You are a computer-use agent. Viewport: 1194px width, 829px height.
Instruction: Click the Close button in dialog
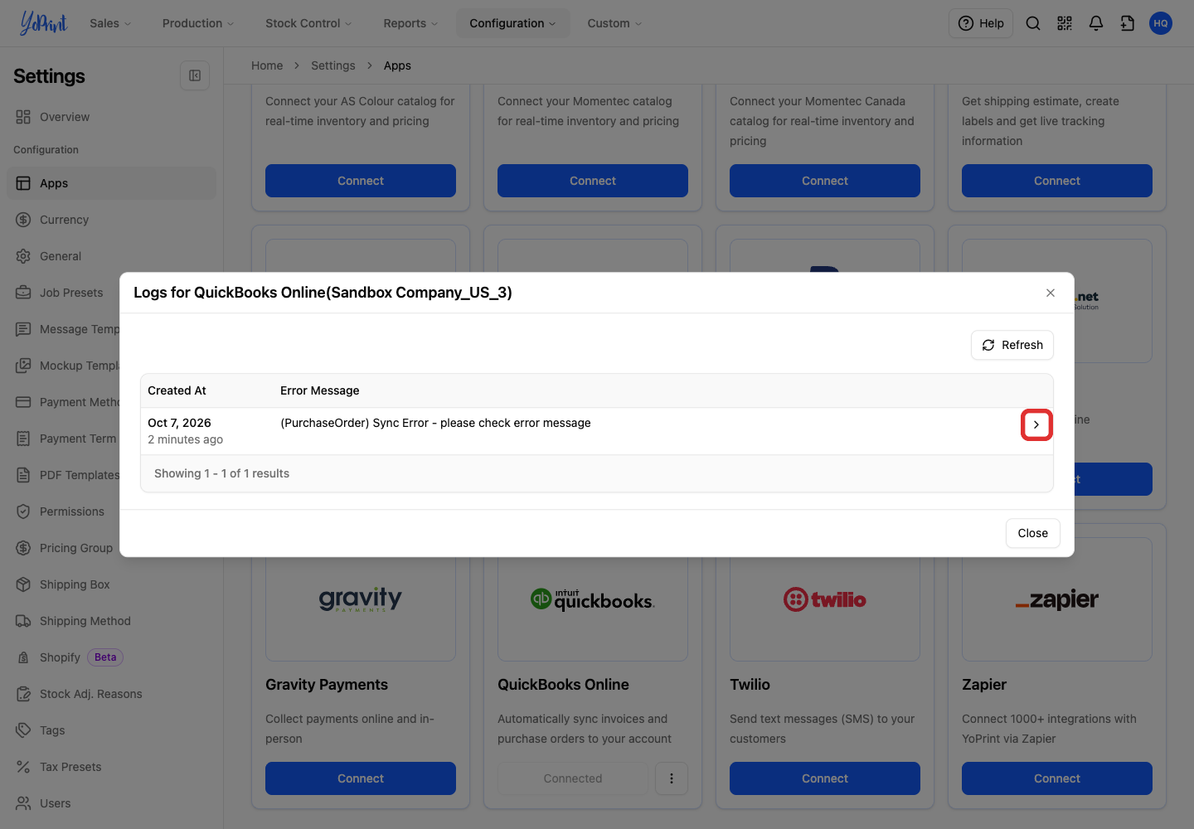tap(1033, 533)
